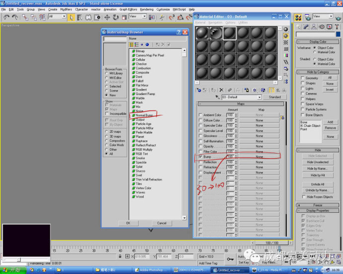Image resolution: width=343 pixels, height=274 pixels.
Task: Open the Utilities hammer panel tab
Action: click(337, 27)
